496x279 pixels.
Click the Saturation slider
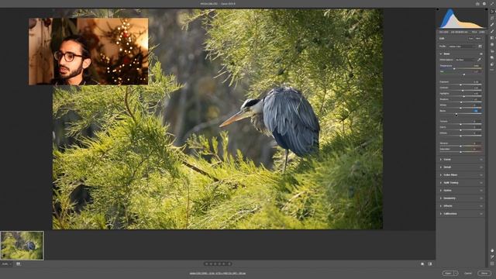coord(460,152)
